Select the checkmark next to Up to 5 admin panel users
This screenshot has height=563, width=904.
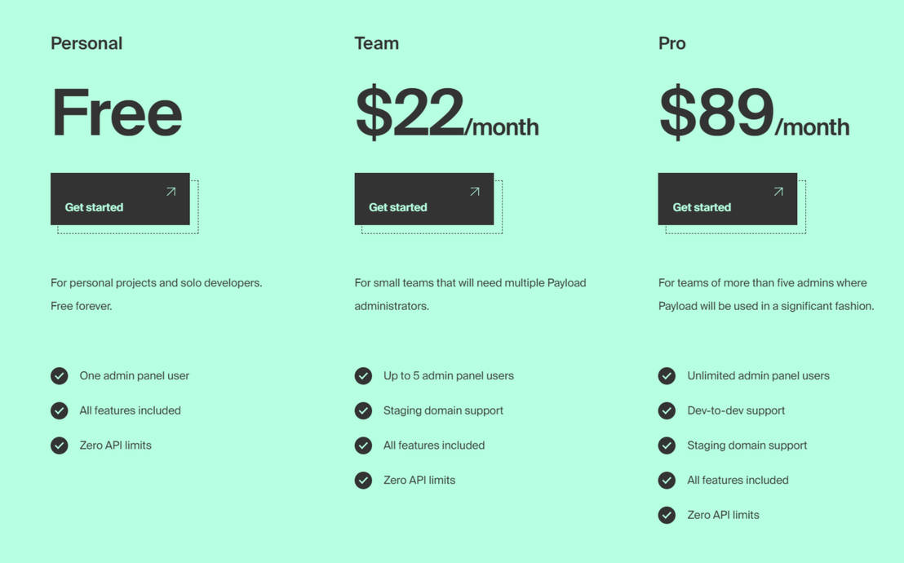363,376
